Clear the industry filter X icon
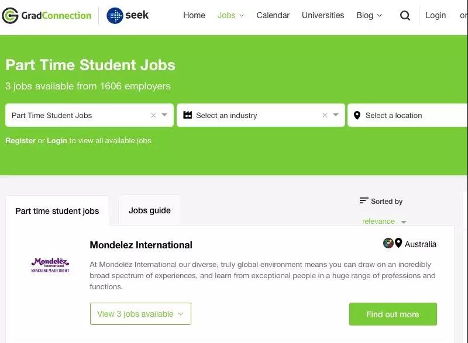The image size is (468, 343). tap(325, 115)
